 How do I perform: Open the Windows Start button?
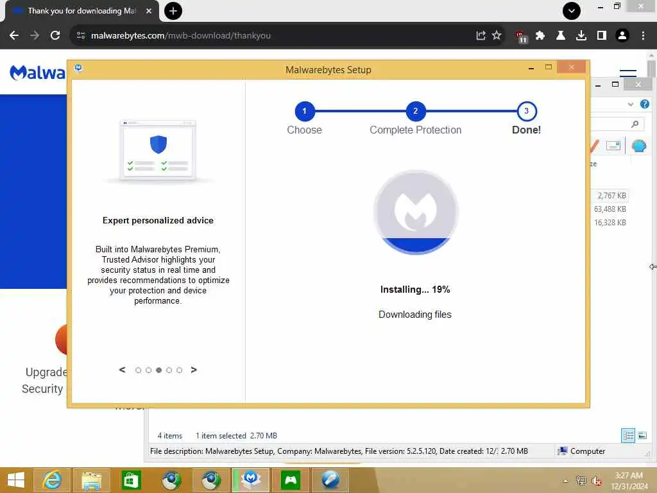click(x=16, y=480)
